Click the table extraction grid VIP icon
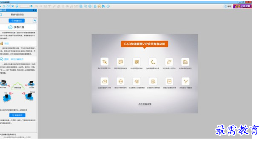Viewport: 262px width, 142px height. (x=136, y=62)
